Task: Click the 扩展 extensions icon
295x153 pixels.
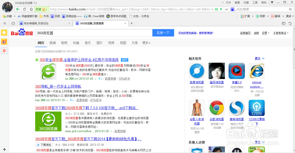Action: pyautogui.click(x=242, y=16)
